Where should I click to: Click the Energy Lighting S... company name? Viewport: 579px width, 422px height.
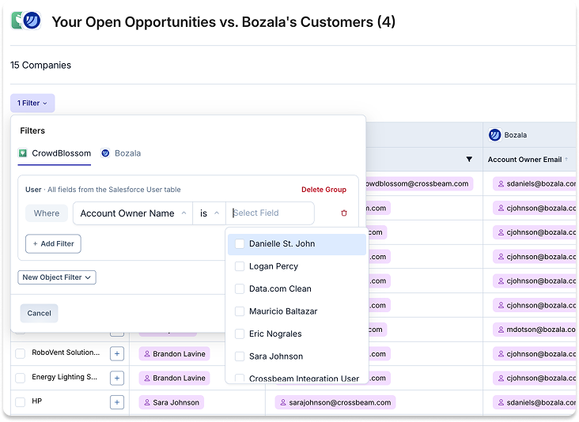coord(65,377)
